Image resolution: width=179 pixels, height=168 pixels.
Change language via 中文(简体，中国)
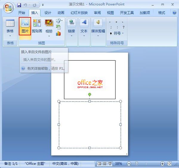click(x=65, y=164)
